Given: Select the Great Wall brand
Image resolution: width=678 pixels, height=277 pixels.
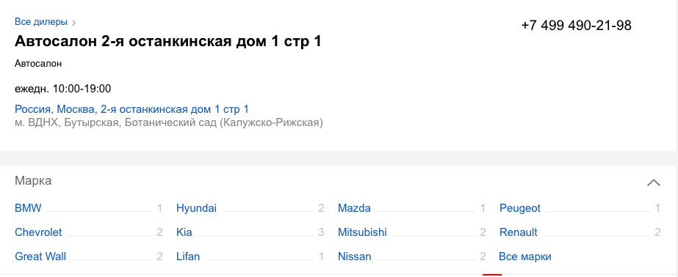Looking at the screenshot, I should pyautogui.click(x=40, y=256).
